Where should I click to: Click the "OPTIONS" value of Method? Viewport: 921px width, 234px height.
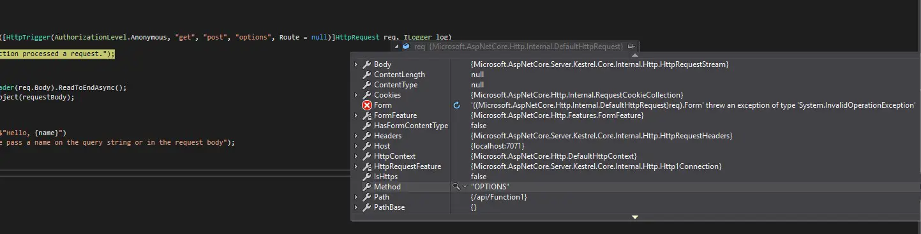click(490, 187)
